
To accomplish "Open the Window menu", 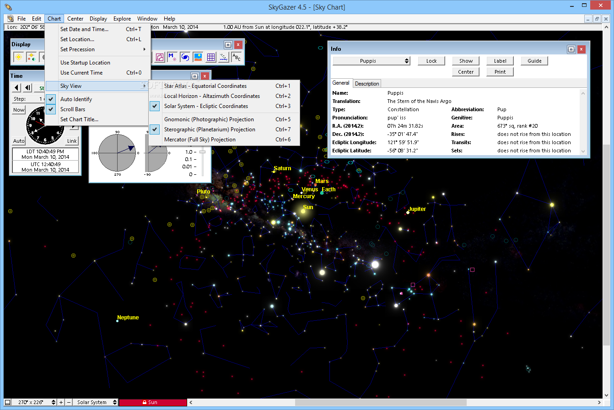I will point(147,19).
